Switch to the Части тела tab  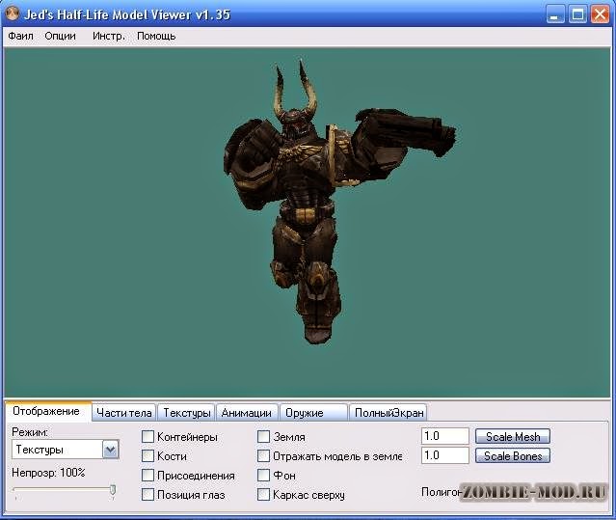[124, 413]
